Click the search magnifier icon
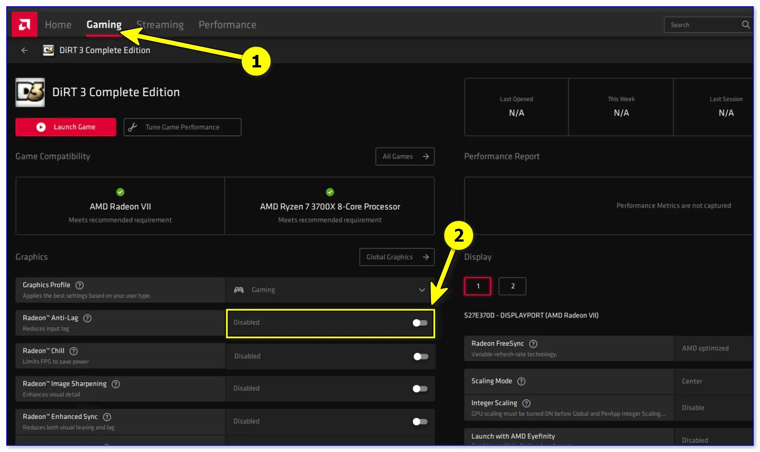The image size is (760, 452). pos(745,25)
